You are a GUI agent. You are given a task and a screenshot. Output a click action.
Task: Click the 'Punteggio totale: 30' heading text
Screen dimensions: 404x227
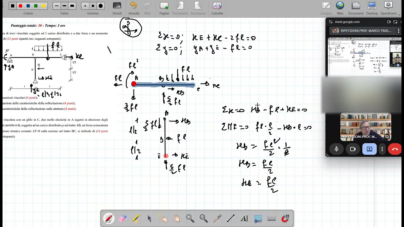[x=26, y=26]
